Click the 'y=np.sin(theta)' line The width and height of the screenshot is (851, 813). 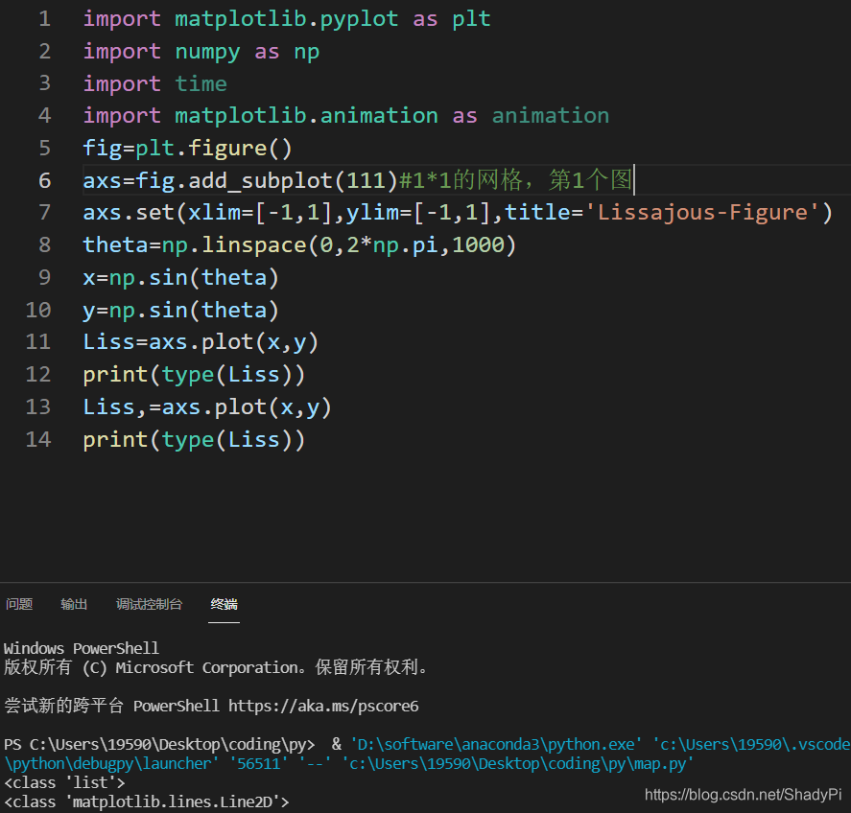(x=180, y=311)
